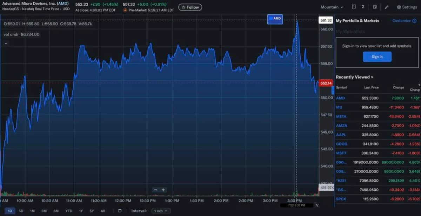
Task: Open the Mountain chart type dropdown
Action: (x=332, y=7)
